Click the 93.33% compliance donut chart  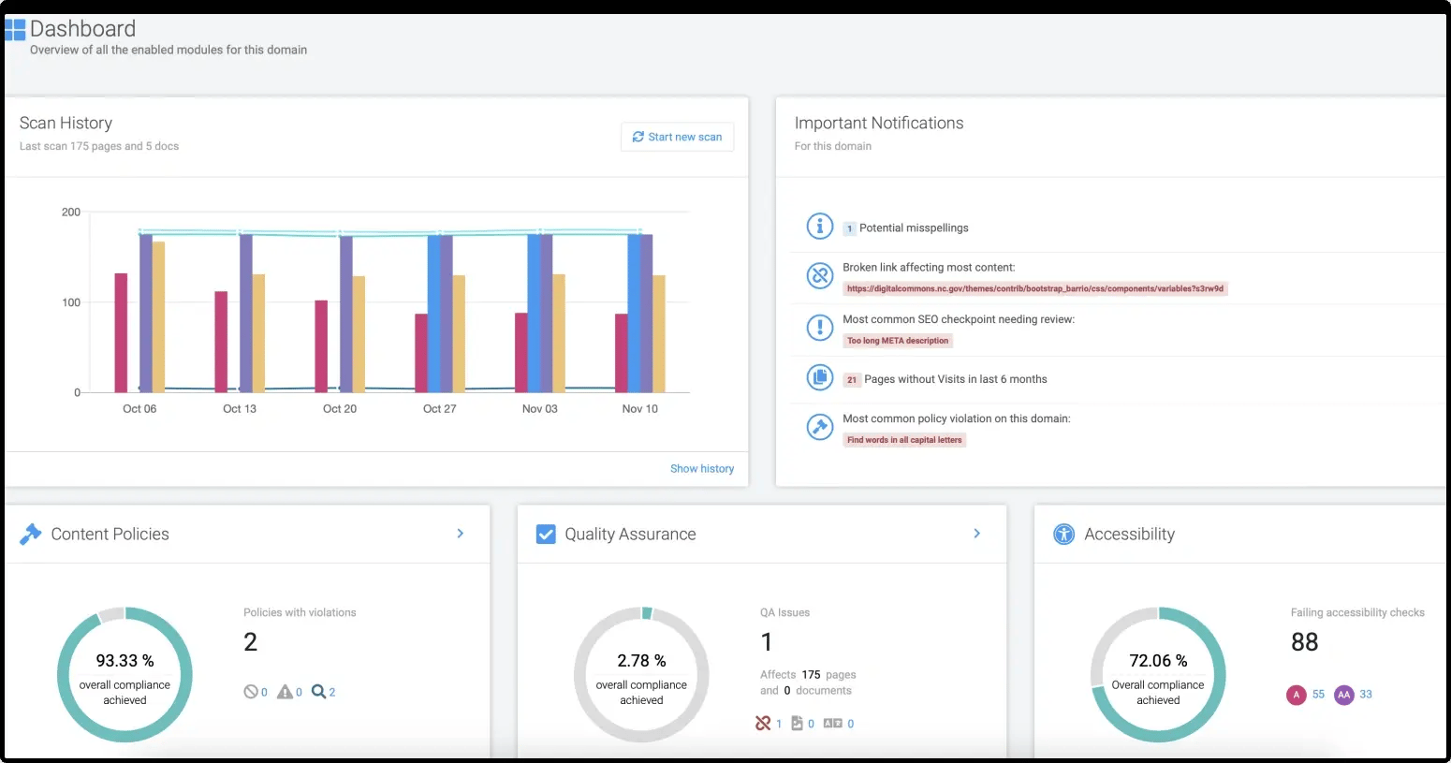(125, 674)
